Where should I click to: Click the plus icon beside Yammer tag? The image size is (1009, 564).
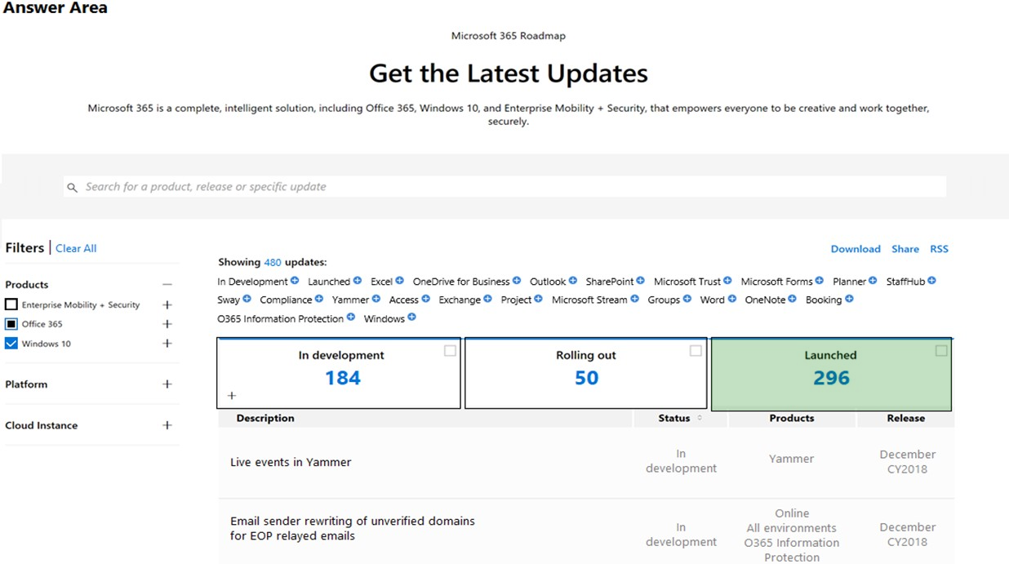pos(376,299)
